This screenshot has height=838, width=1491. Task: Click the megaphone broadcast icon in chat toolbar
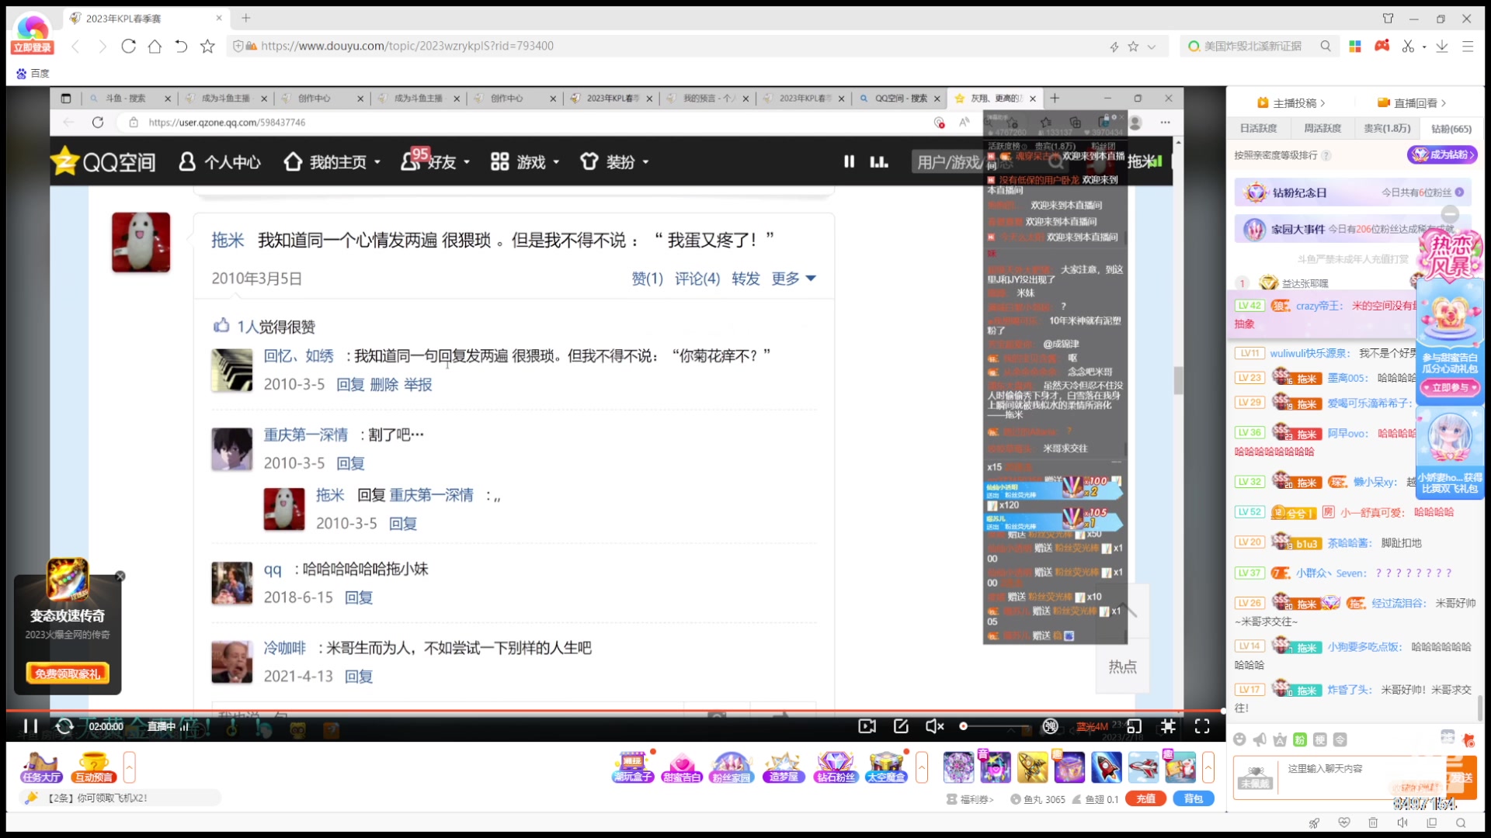pos(1260,739)
